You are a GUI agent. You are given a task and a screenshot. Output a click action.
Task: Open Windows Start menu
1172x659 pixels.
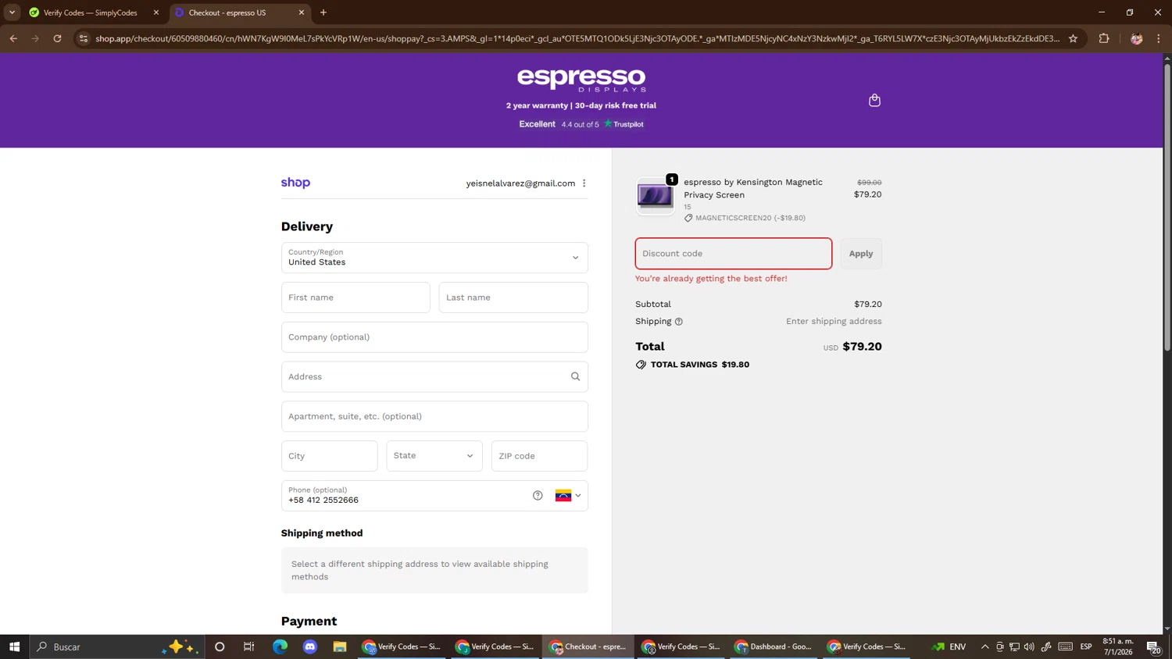(14, 647)
